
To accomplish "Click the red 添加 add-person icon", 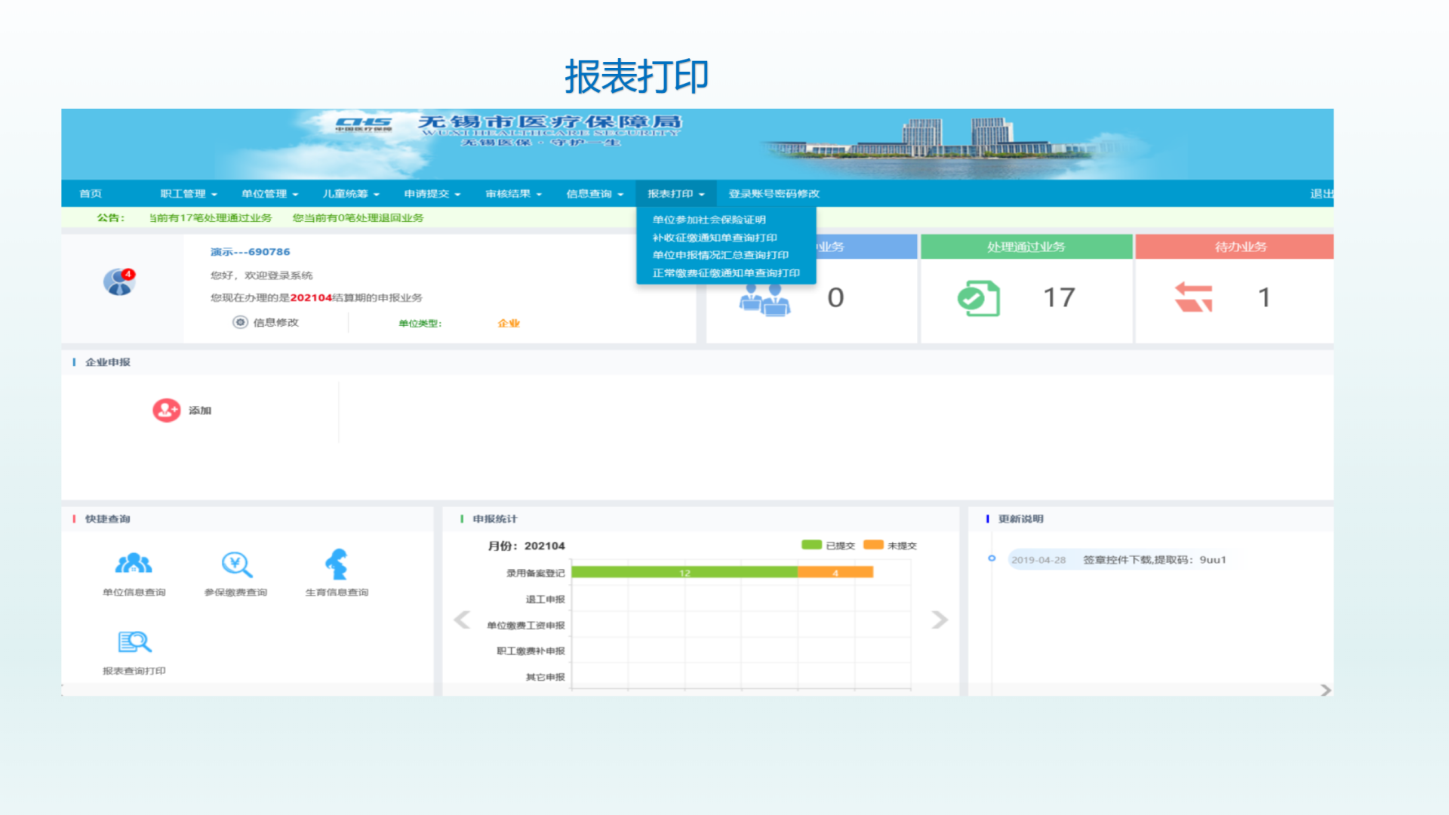I will (x=166, y=410).
